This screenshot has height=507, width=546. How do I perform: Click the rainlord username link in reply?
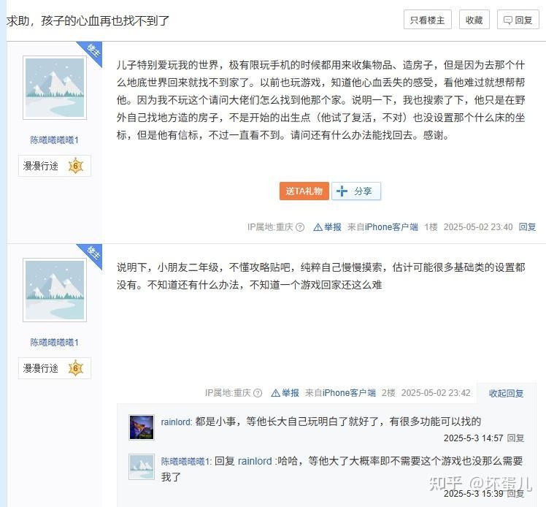176,422
